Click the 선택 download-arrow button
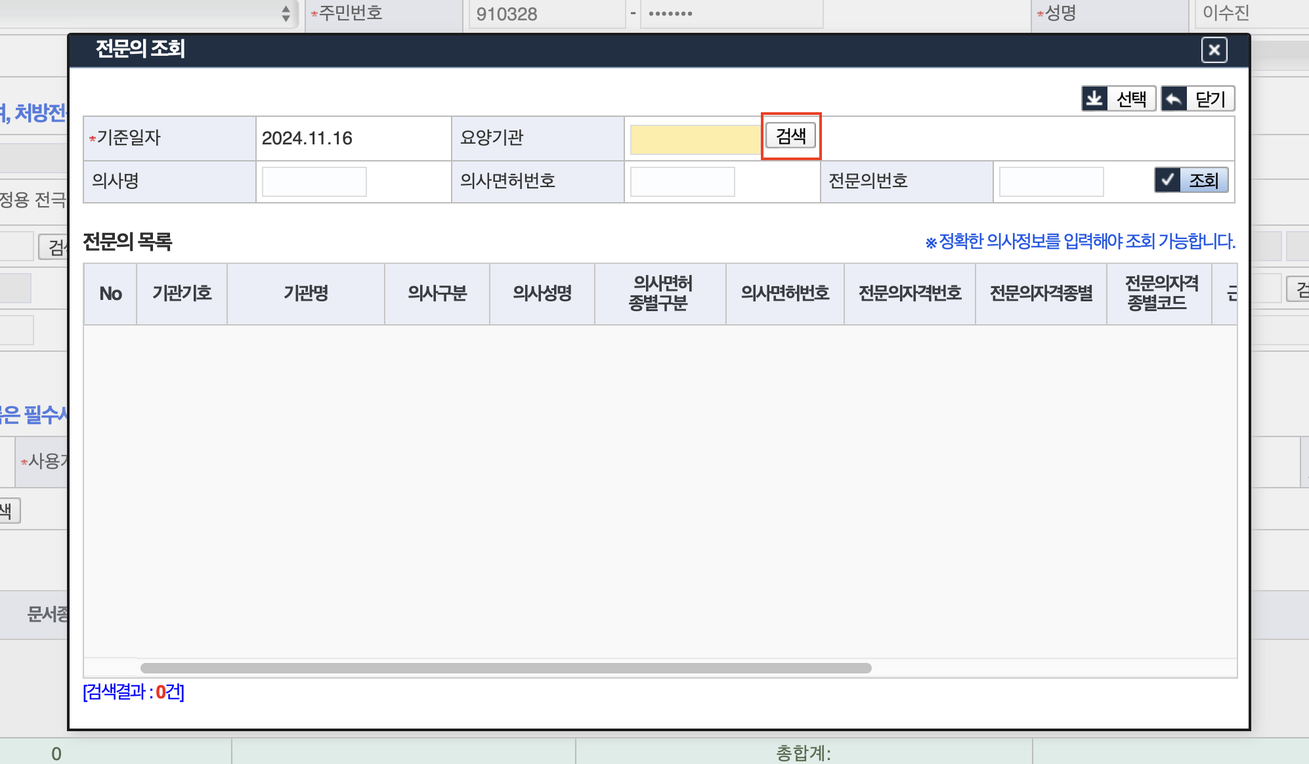Image resolution: width=1309 pixels, height=764 pixels. [1118, 99]
